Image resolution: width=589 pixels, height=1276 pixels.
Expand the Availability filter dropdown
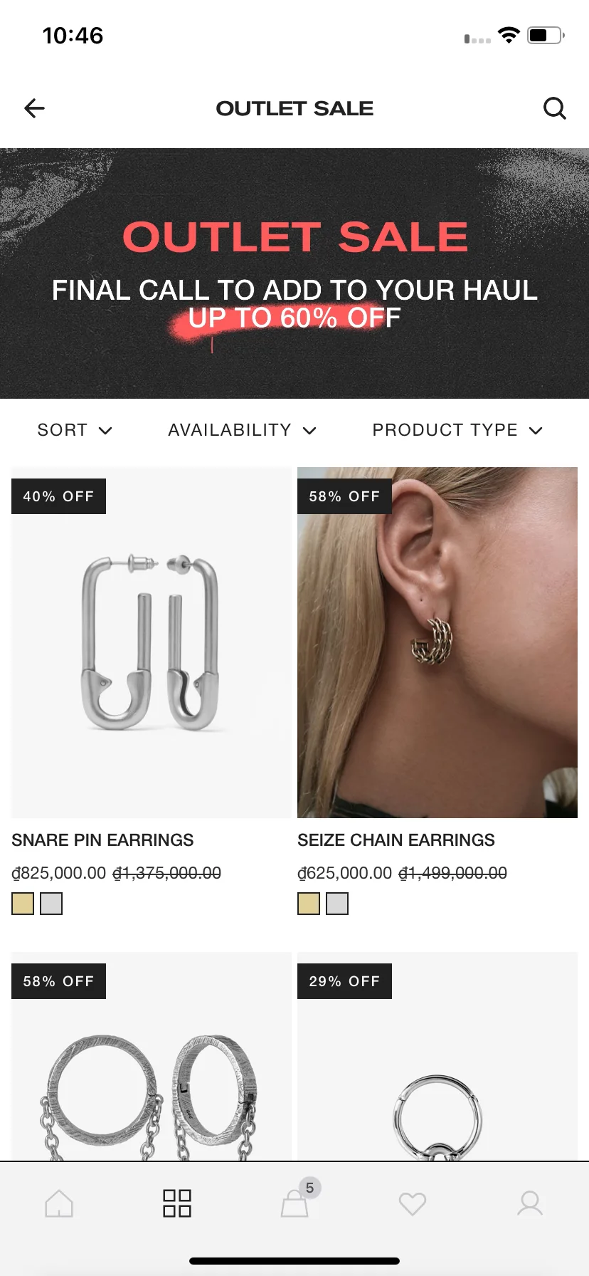tap(242, 430)
